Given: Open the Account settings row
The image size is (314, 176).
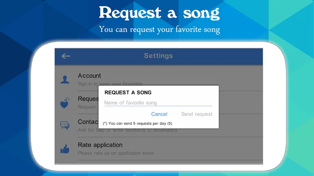Looking at the screenshot, I should (90, 76).
